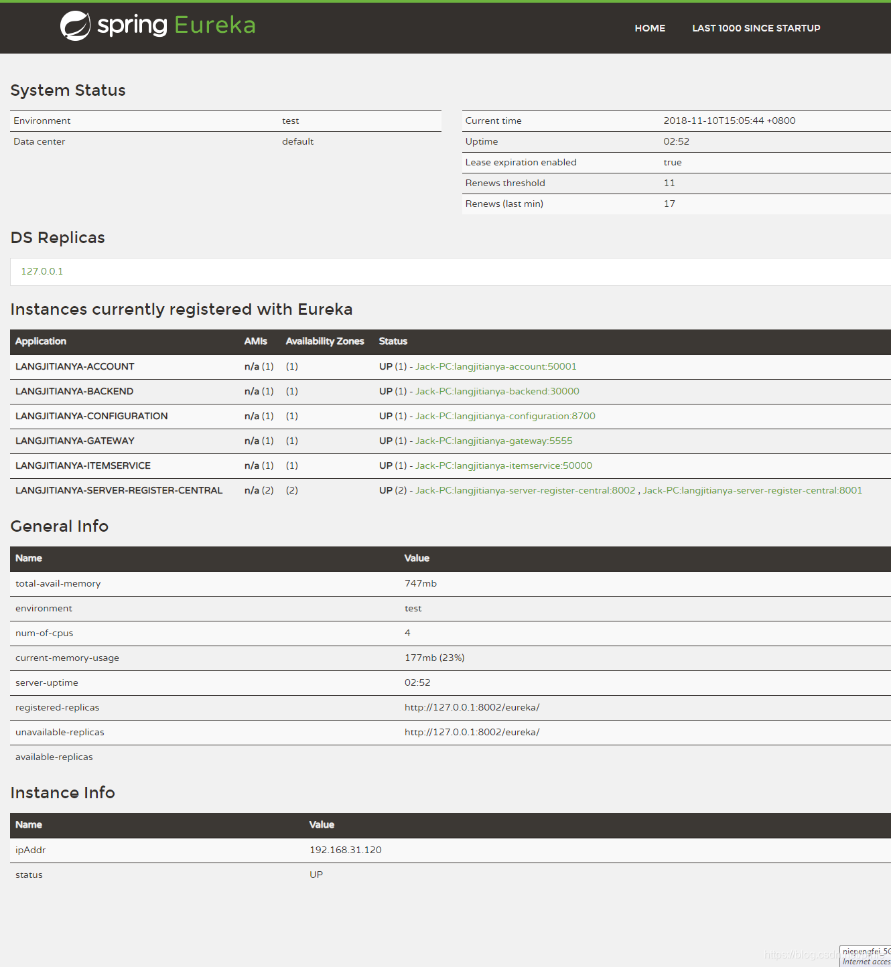The width and height of the screenshot is (891, 967).
Task: Click the server-uptime row name
Action: click(47, 682)
